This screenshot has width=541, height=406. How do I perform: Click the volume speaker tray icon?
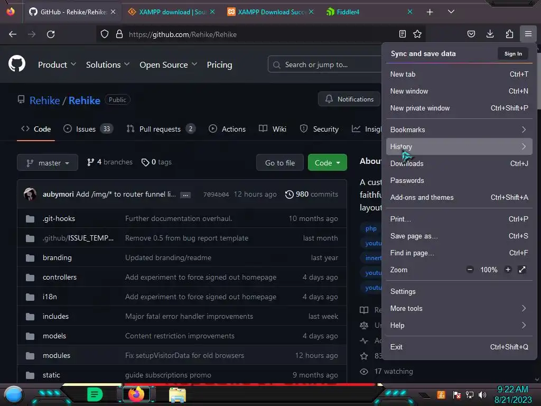click(x=482, y=395)
